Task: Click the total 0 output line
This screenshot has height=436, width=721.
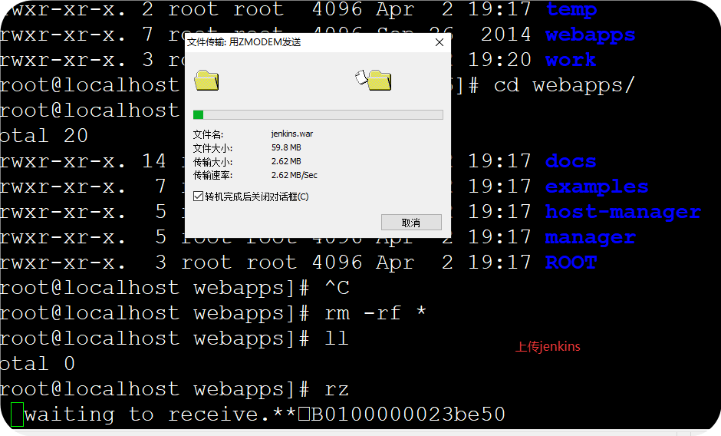Action: (x=38, y=364)
